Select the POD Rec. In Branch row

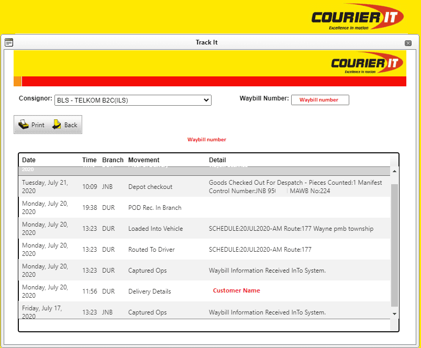tap(204, 207)
